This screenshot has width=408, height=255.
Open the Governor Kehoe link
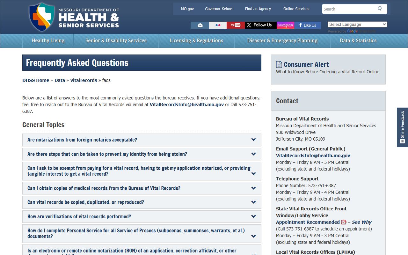tap(219, 9)
